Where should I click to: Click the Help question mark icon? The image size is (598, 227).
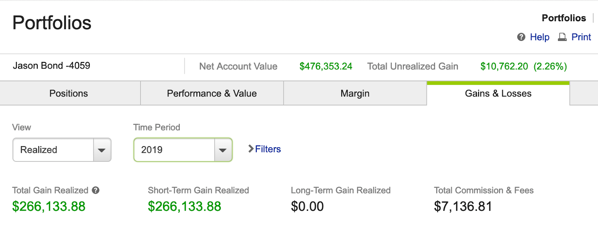point(521,37)
